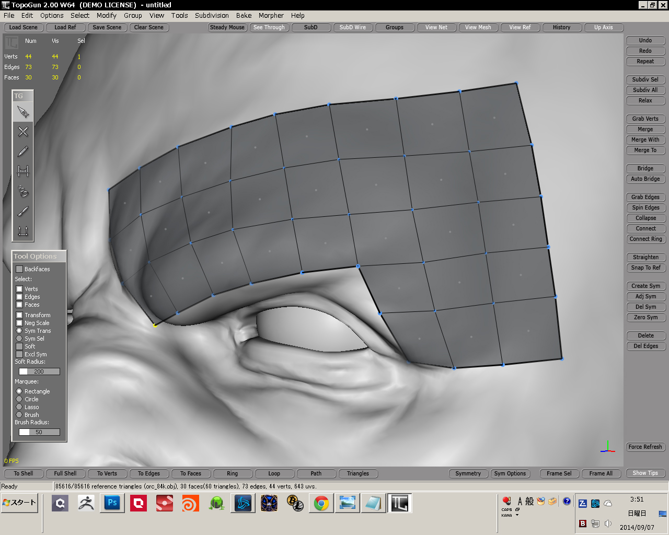
Task: Click the Frame All button
Action: (601, 473)
